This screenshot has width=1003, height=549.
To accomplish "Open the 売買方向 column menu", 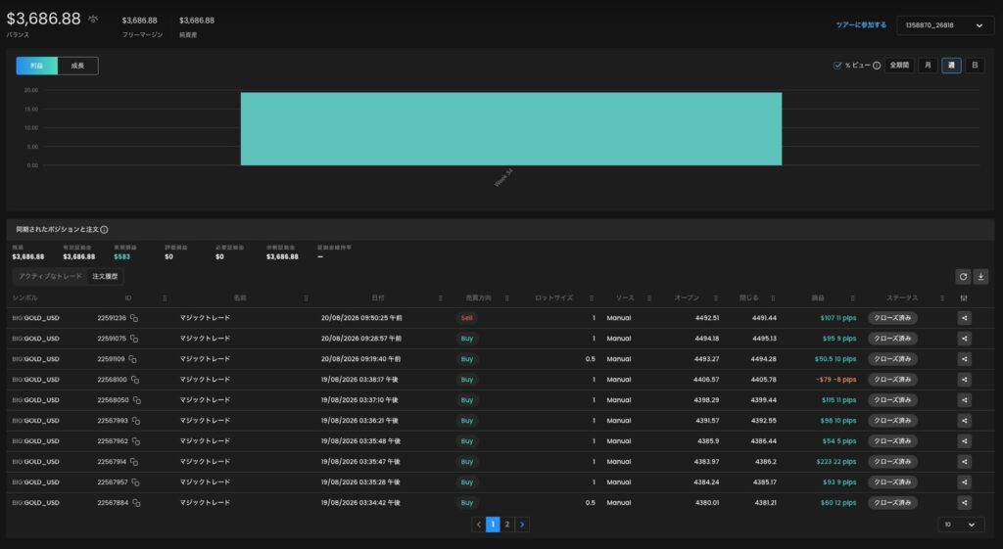I will coord(507,297).
